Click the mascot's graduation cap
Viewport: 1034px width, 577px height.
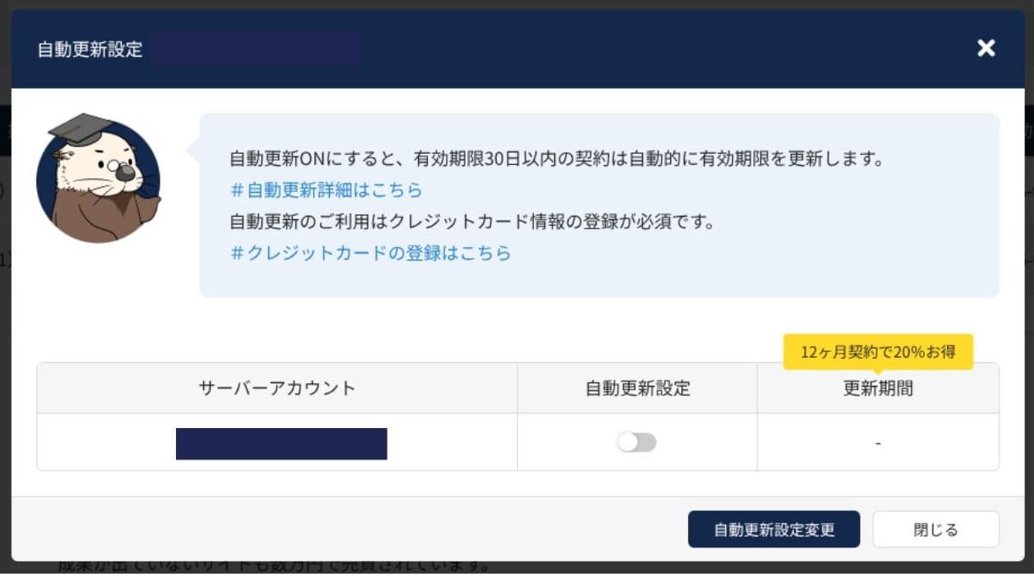point(81,128)
